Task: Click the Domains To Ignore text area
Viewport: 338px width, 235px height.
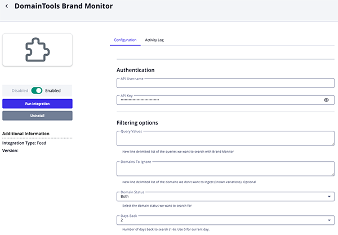Action: tap(225, 168)
